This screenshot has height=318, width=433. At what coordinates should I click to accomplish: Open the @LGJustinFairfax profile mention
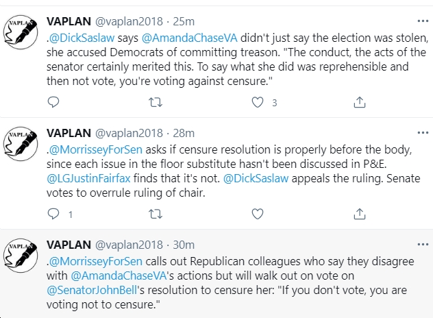tap(88, 178)
